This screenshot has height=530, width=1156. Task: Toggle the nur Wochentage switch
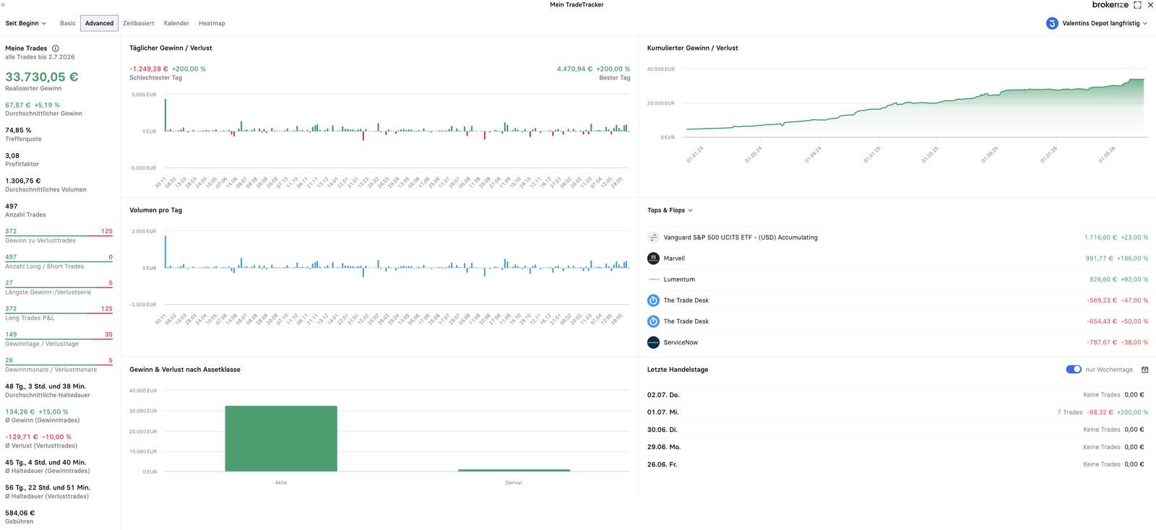1074,370
